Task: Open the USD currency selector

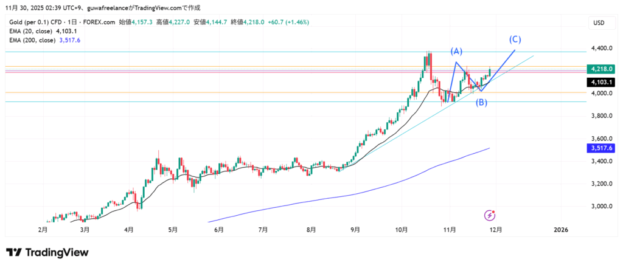Action: (x=599, y=22)
